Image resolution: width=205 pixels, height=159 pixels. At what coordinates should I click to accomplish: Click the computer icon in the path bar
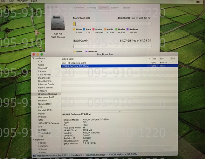(x=34, y=154)
